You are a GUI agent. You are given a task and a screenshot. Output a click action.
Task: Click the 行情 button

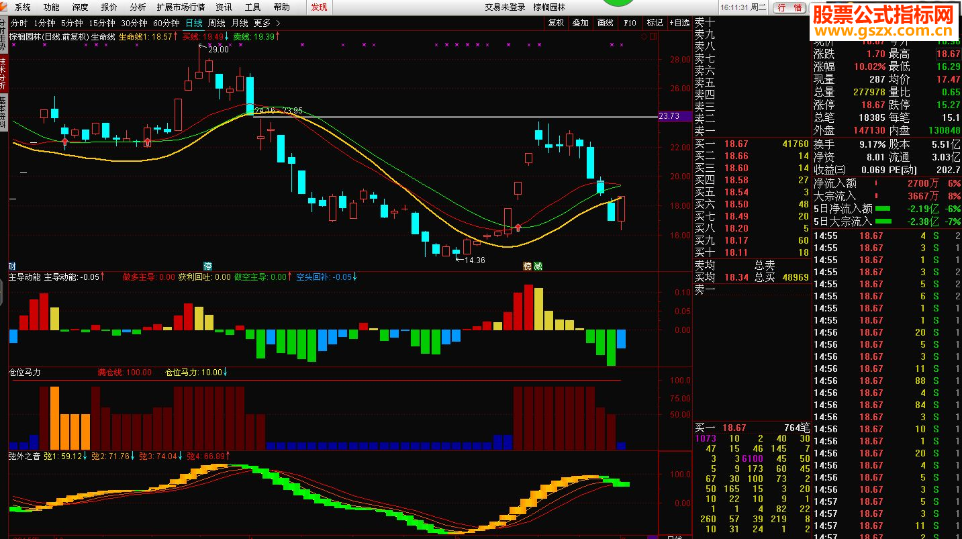point(789,7)
